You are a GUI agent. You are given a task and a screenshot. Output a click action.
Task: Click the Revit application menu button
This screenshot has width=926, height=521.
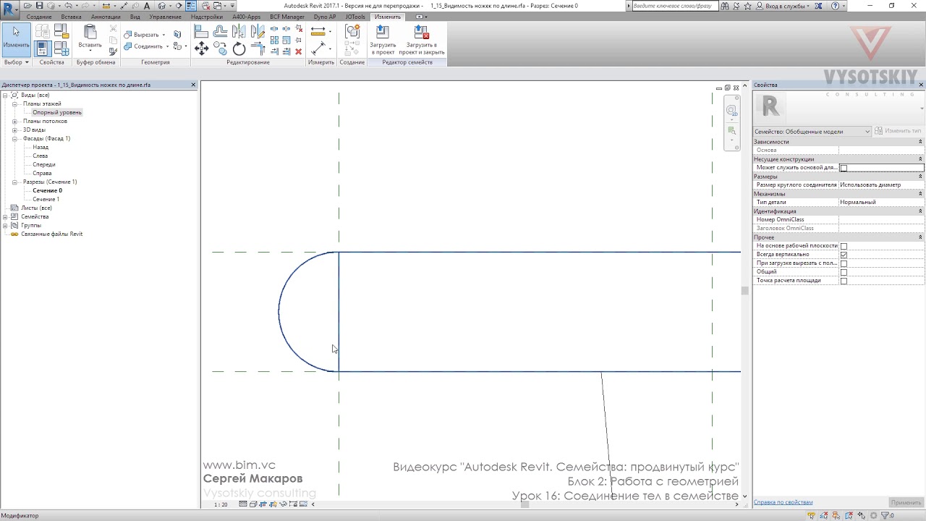pos(10,9)
